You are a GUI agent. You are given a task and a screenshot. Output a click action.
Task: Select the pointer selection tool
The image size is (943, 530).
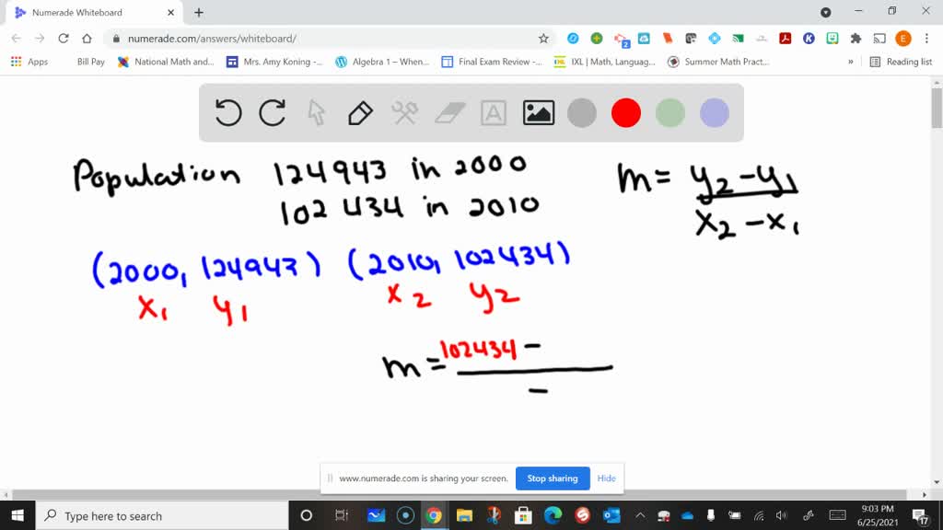tap(317, 113)
